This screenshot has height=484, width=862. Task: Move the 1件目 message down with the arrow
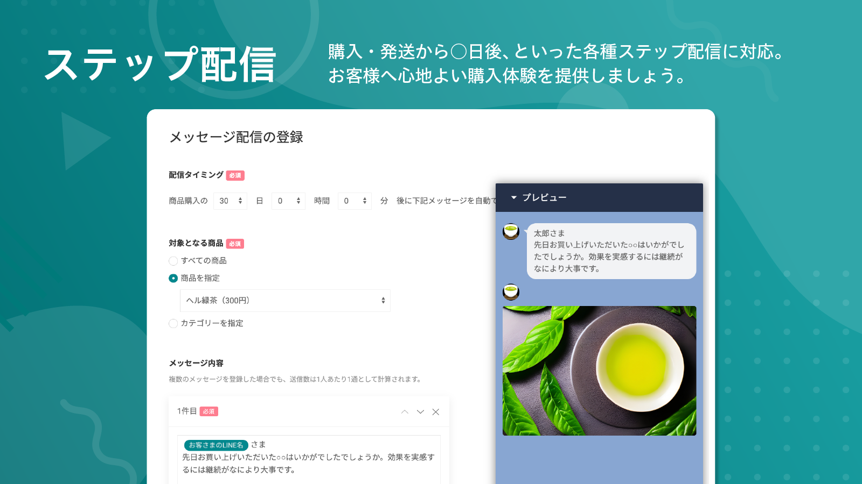pos(420,411)
